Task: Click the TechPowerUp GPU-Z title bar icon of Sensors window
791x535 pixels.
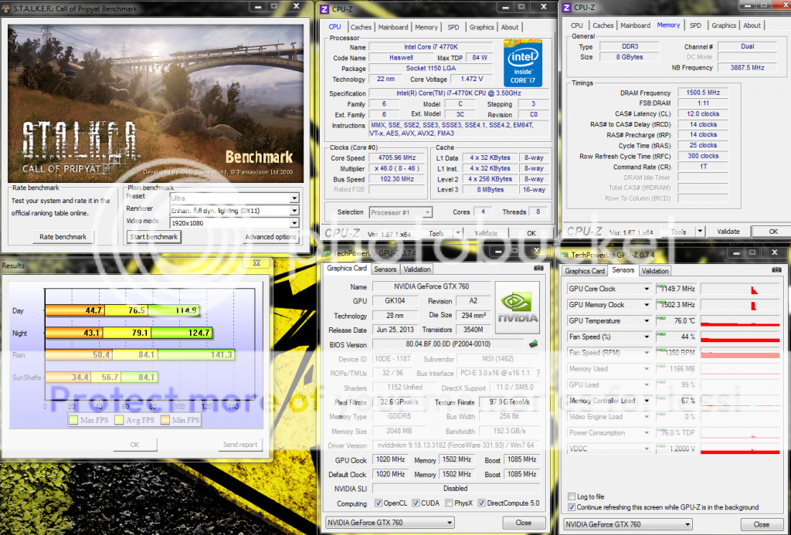Action: tap(565, 254)
